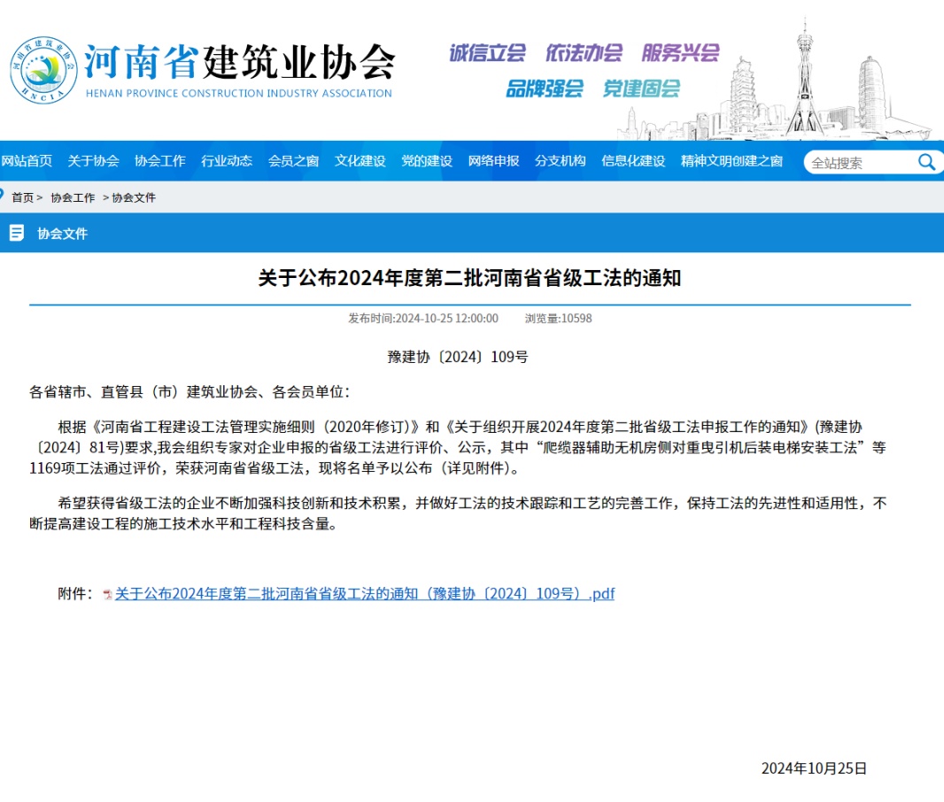Open 精神文明创建之窗 menu item
The image size is (944, 802).
pyautogui.click(x=731, y=161)
